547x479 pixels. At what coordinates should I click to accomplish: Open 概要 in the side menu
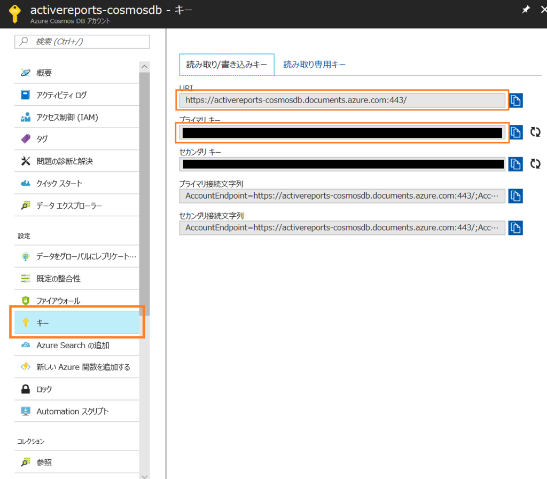pos(77,73)
